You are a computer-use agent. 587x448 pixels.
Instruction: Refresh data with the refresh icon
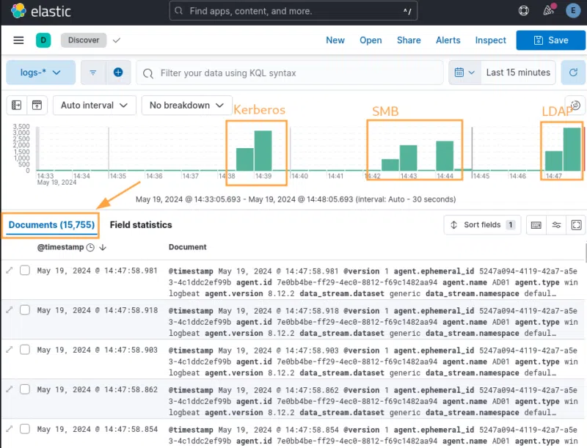pyautogui.click(x=574, y=73)
